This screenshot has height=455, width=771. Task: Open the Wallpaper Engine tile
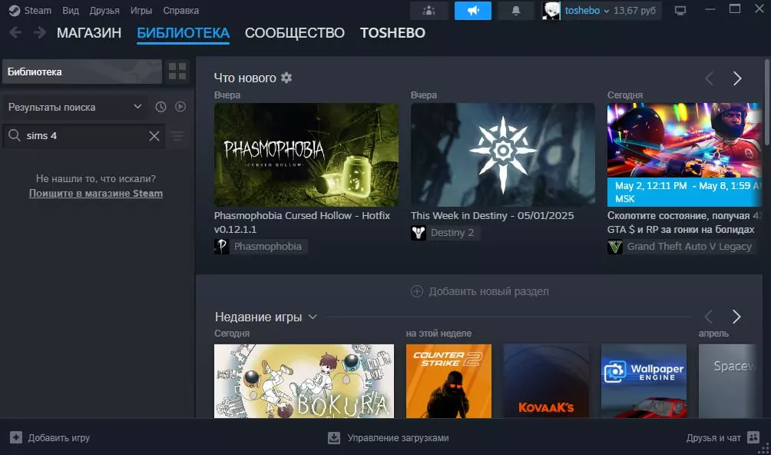click(644, 381)
